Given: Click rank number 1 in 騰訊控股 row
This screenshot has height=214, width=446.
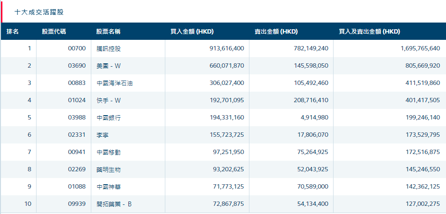Looking at the screenshot, I should point(30,48).
